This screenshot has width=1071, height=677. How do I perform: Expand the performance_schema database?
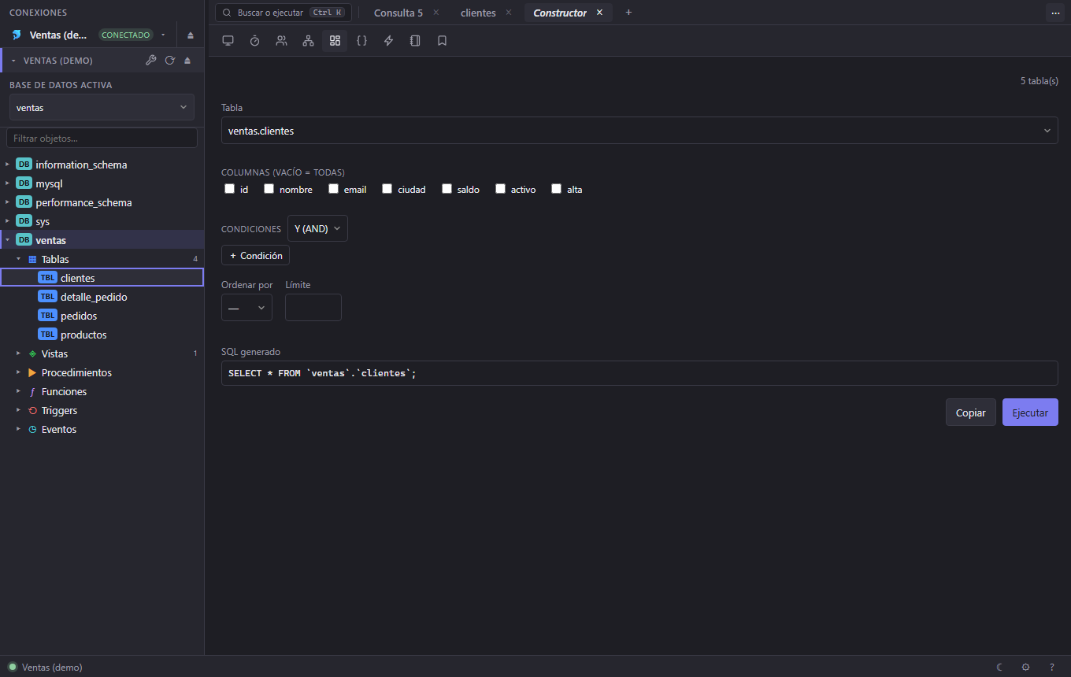(x=8, y=202)
